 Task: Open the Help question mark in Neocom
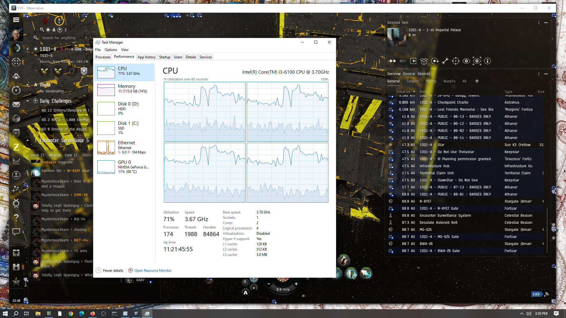point(16,218)
